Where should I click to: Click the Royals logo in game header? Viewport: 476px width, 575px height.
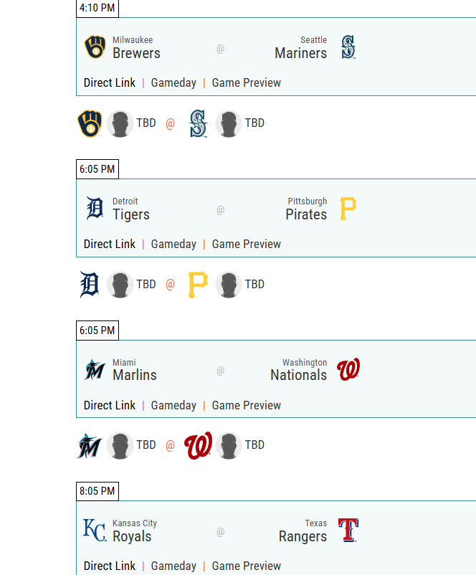click(x=95, y=531)
